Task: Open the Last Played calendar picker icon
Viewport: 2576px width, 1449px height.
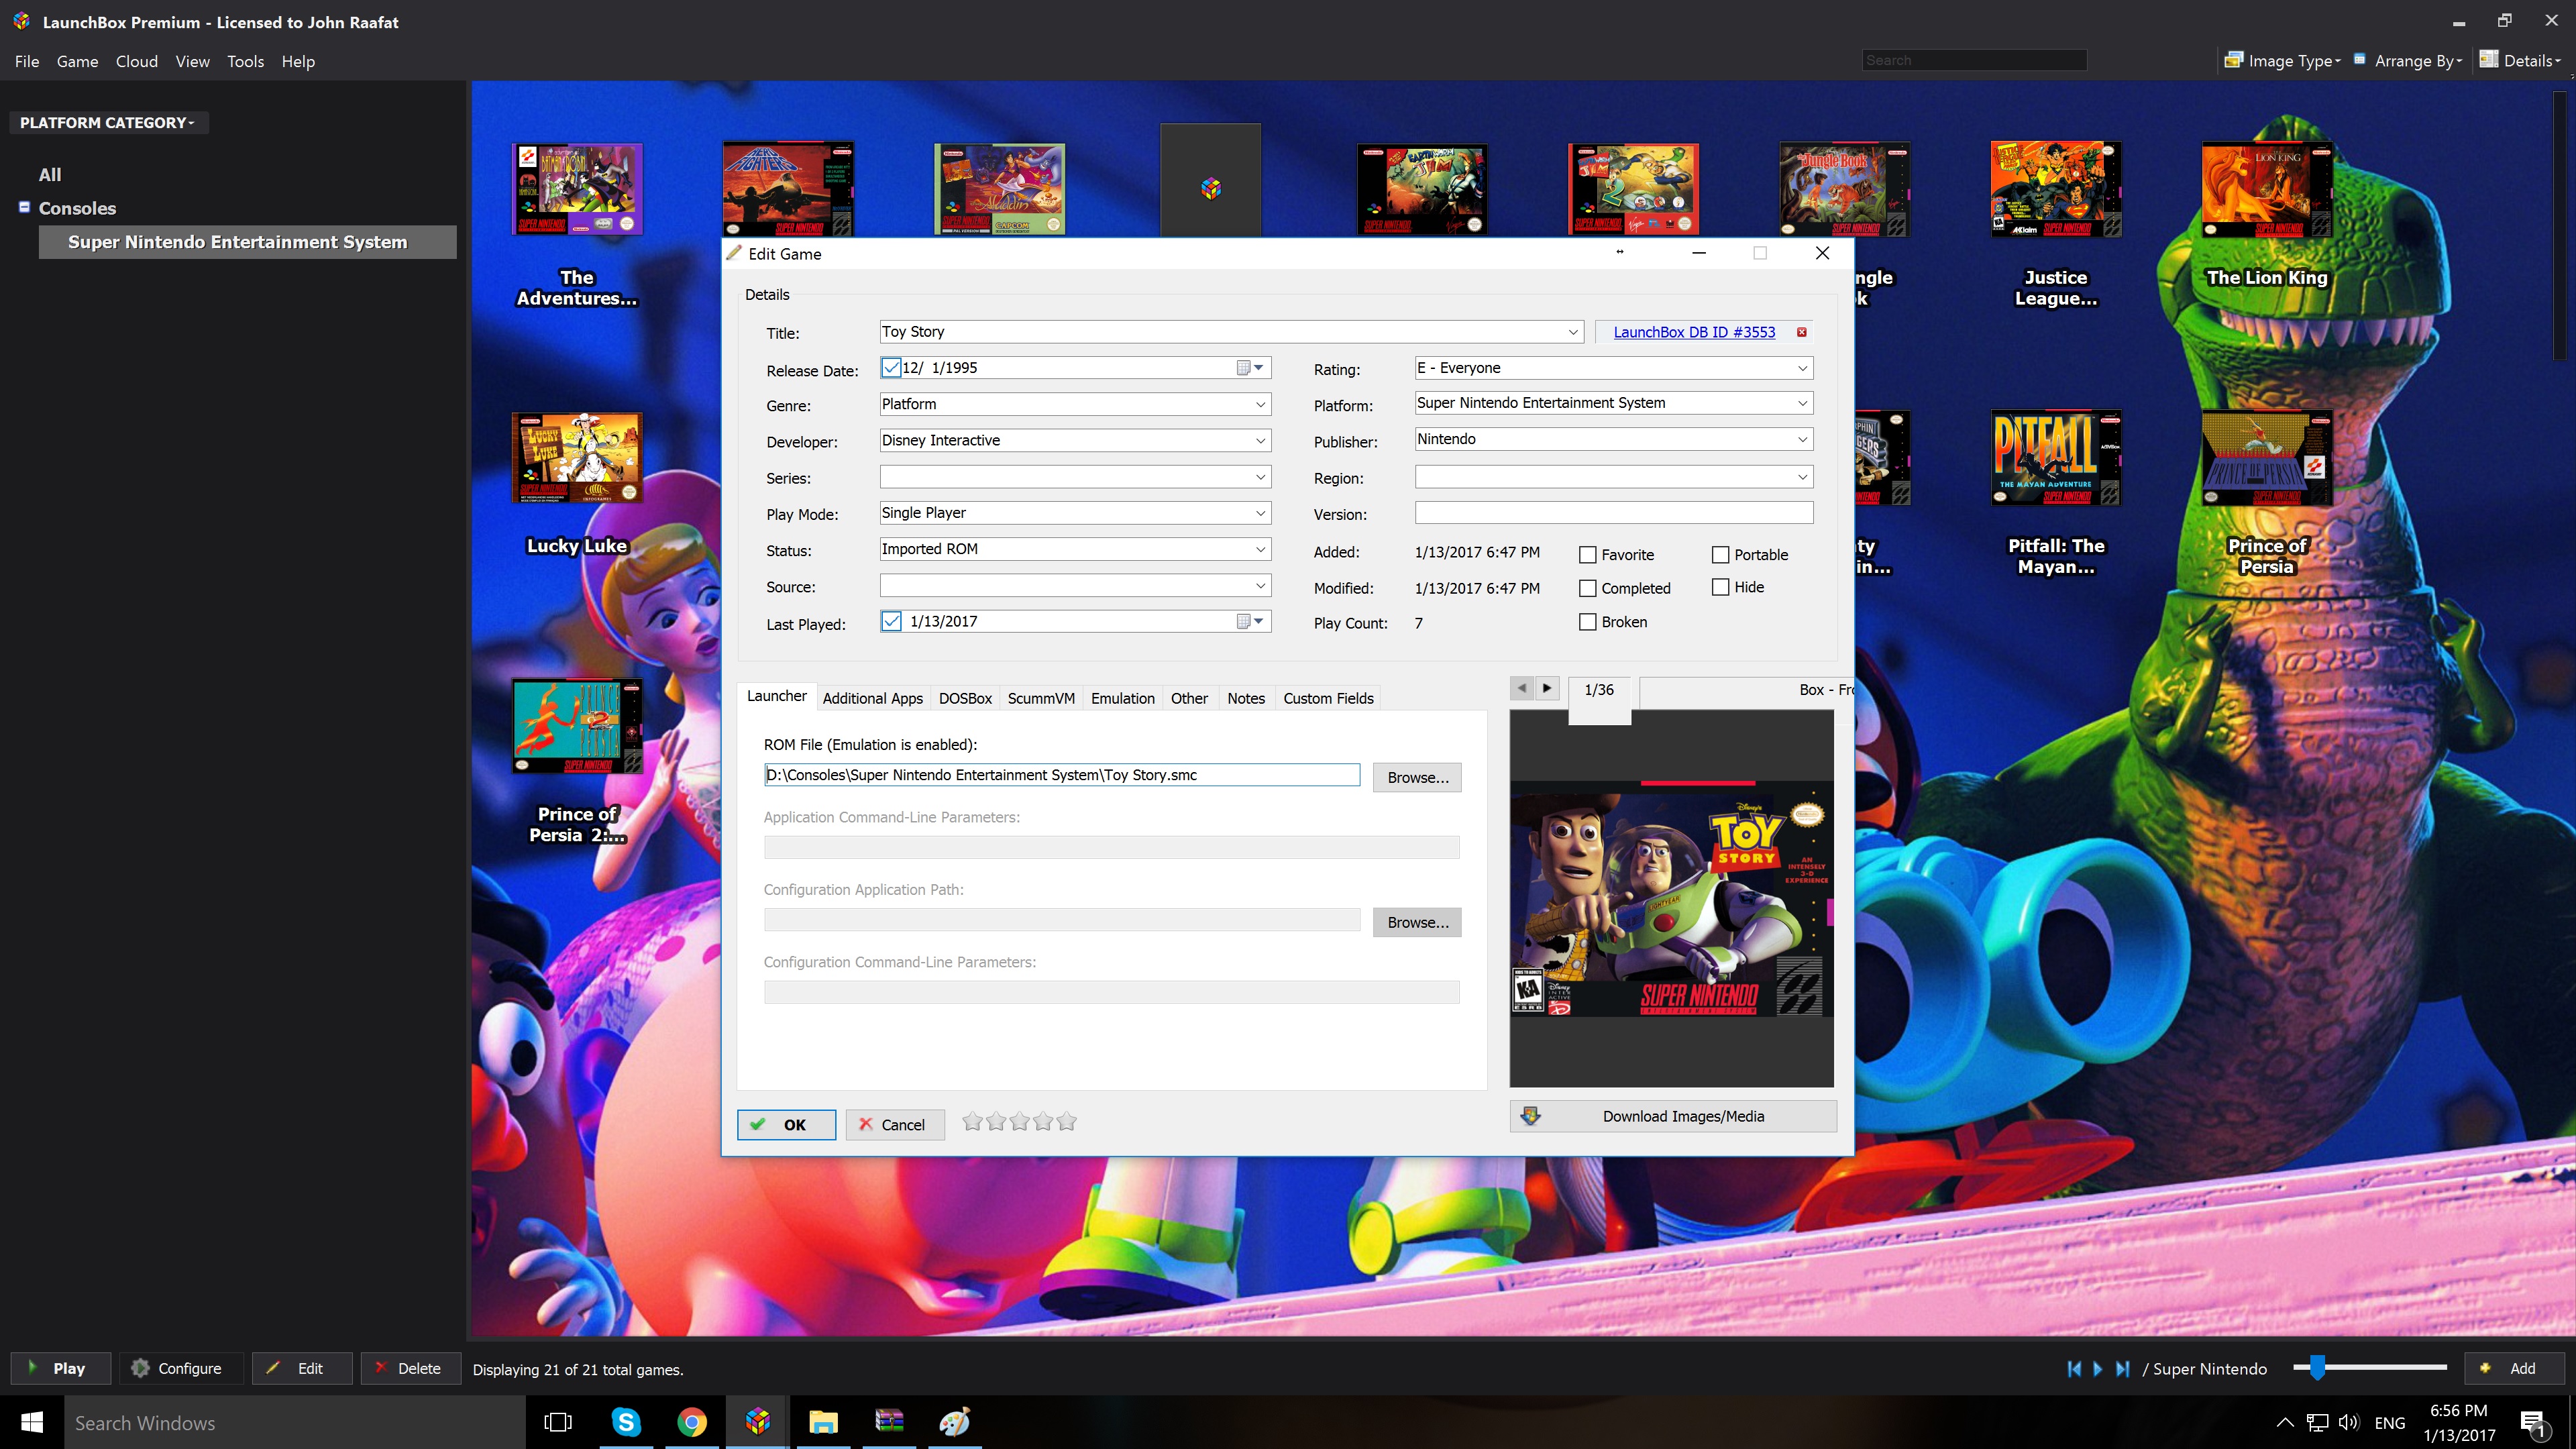Action: (x=1250, y=621)
